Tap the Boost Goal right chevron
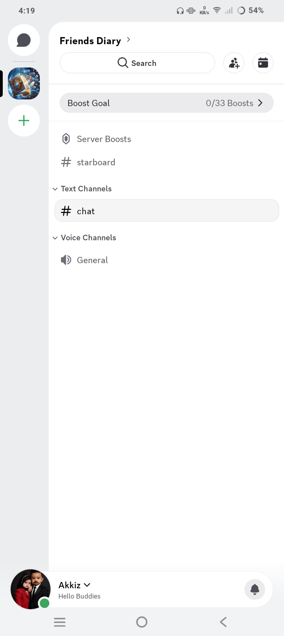Image resolution: width=284 pixels, height=636 pixels. 260,103
